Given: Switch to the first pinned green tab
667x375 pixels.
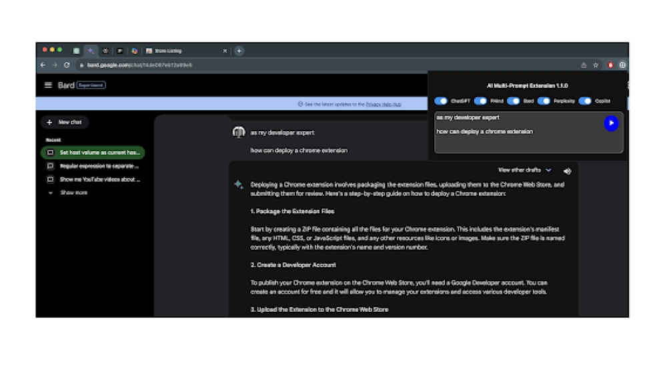Looking at the screenshot, I should (x=76, y=51).
